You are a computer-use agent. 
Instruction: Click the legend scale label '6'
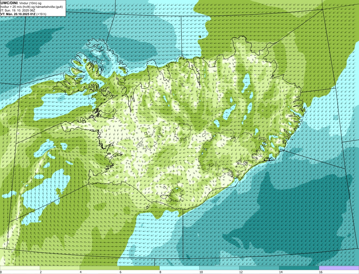120,272
